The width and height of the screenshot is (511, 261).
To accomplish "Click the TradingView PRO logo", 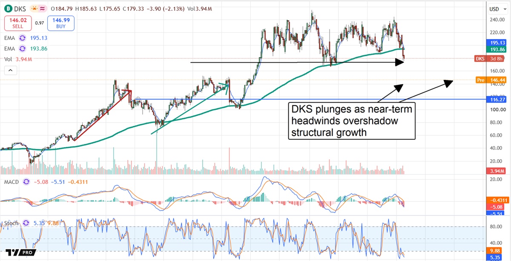I will (21, 252).
